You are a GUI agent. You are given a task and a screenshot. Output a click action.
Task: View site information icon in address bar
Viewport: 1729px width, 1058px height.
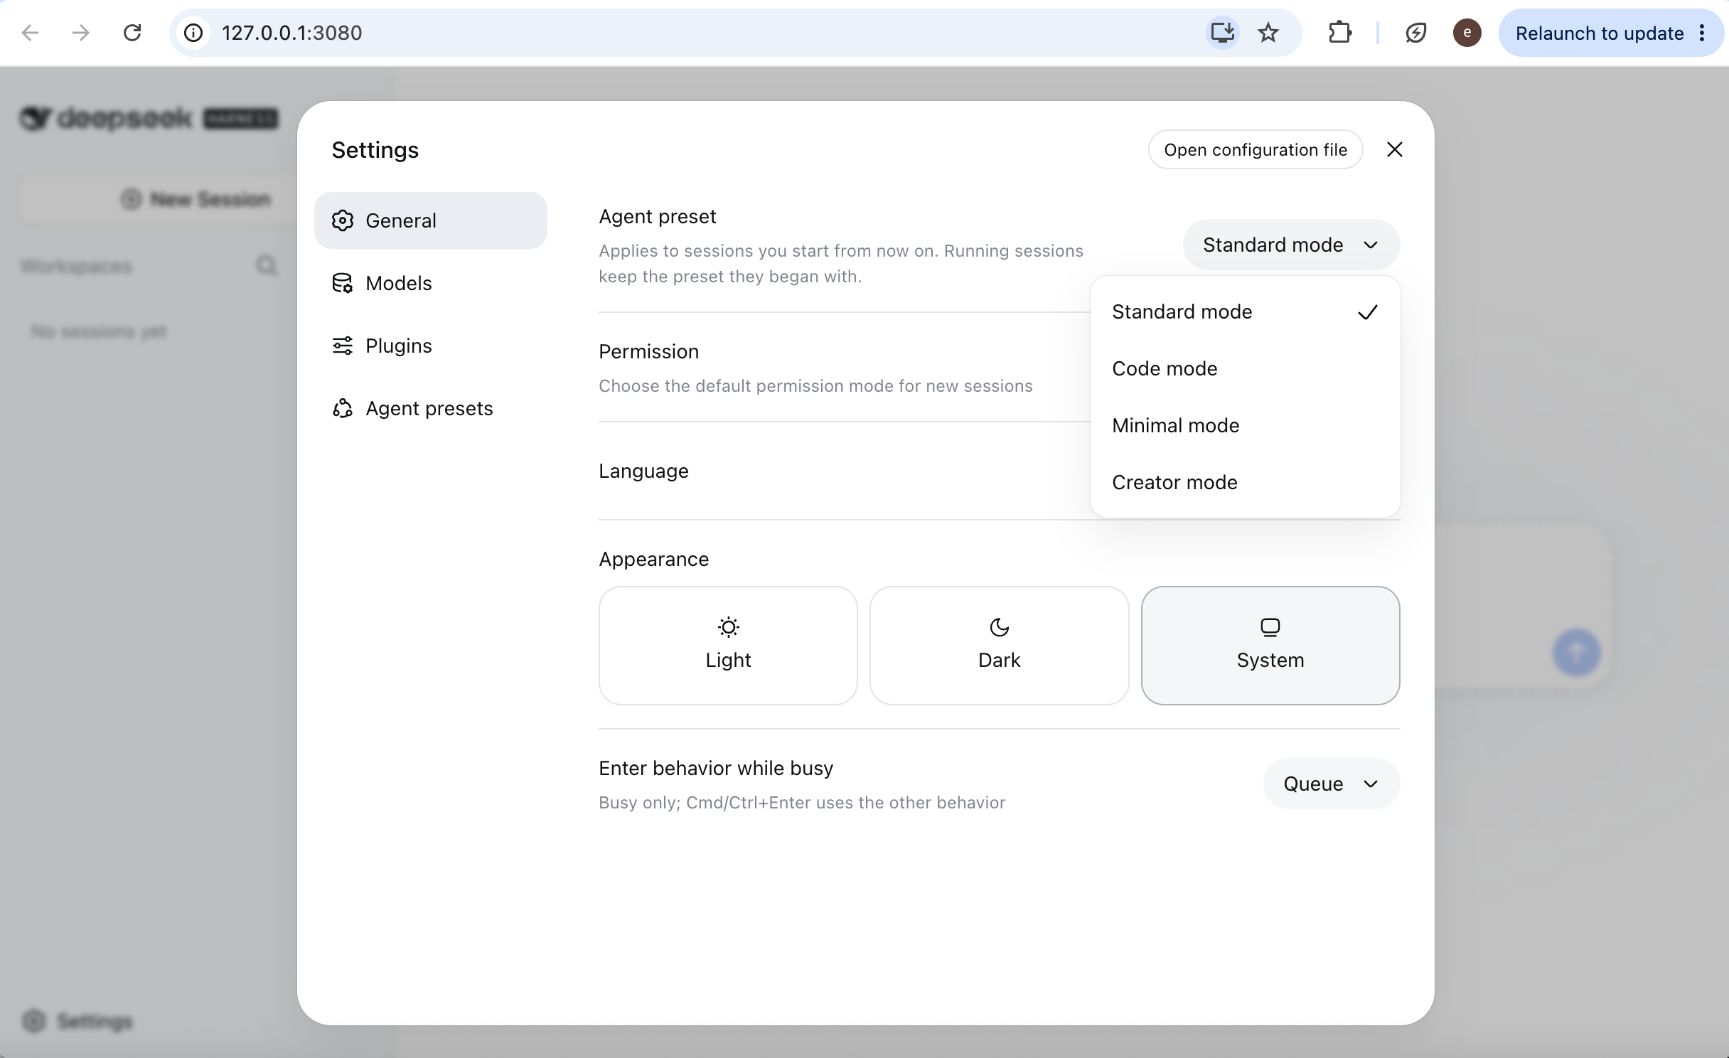coord(193,33)
